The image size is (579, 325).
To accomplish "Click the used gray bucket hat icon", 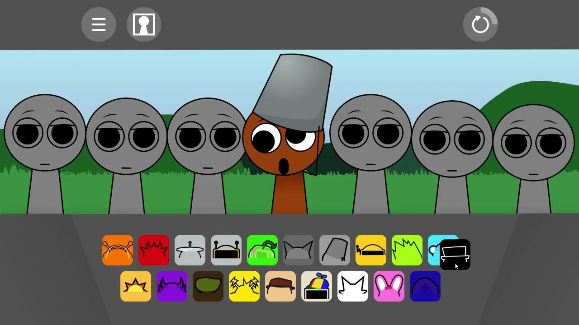I will (x=335, y=250).
